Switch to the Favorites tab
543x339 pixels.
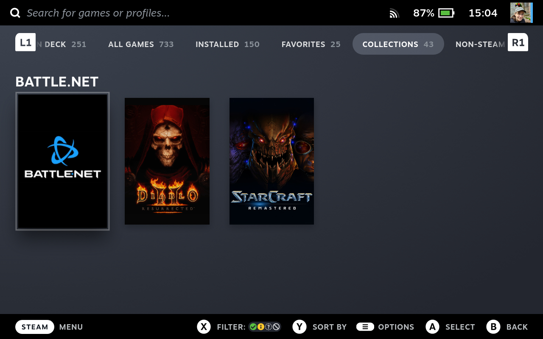coord(311,44)
